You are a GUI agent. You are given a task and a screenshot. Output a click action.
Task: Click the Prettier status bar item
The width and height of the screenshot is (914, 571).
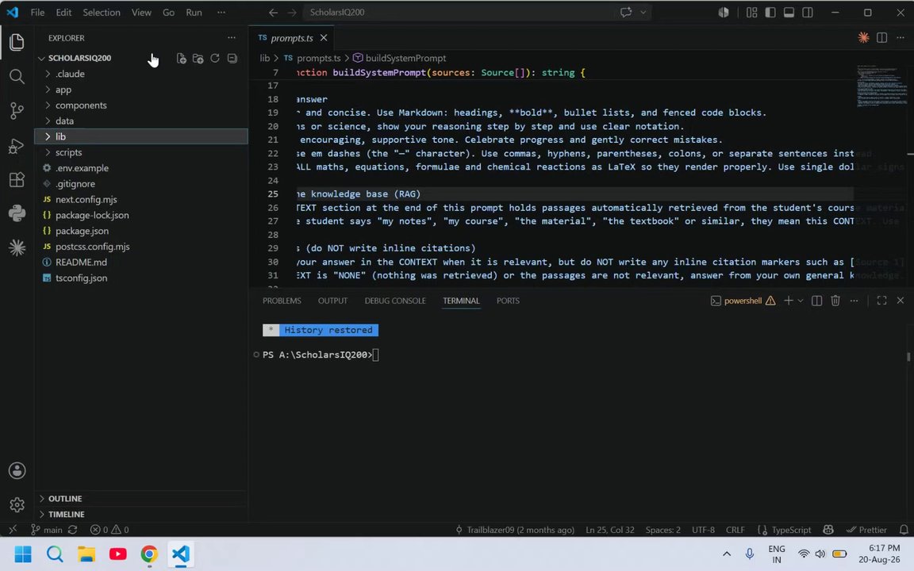pyautogui.click(x=866, y=530)
